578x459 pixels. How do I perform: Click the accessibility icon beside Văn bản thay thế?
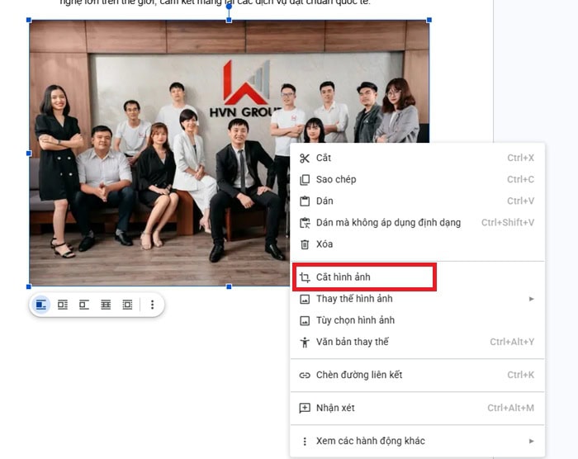(305, 342)
